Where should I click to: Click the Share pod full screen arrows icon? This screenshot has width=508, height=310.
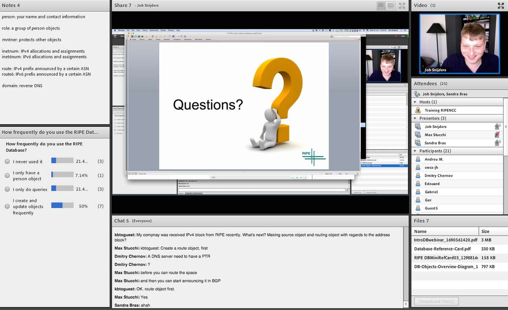click(402, 5)
